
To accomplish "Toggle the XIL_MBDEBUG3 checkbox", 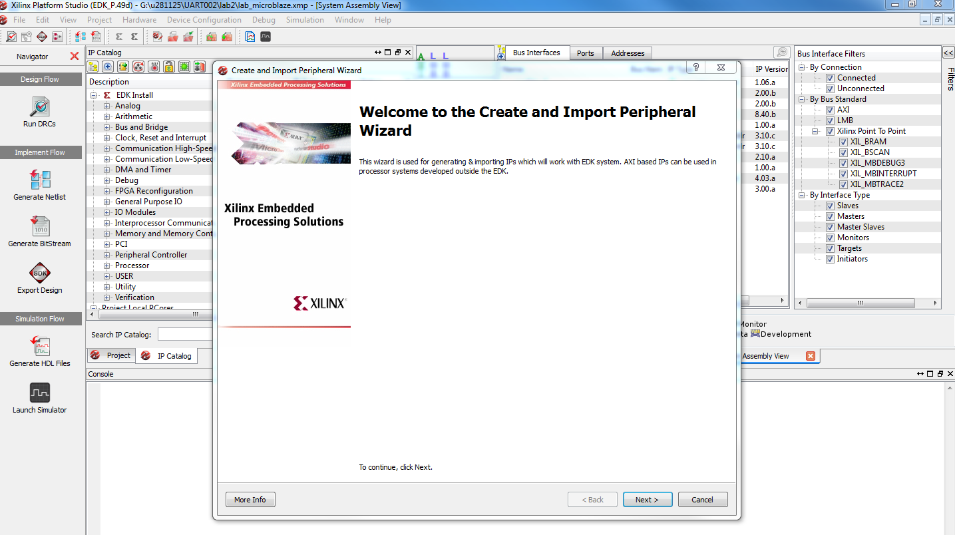I will pos(843,163).
